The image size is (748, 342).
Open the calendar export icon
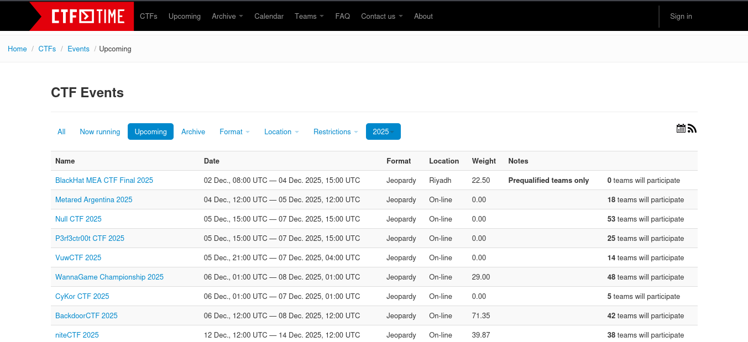tap(681, 128)
